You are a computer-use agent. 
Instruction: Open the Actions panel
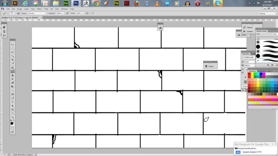[x=249, y=31]
